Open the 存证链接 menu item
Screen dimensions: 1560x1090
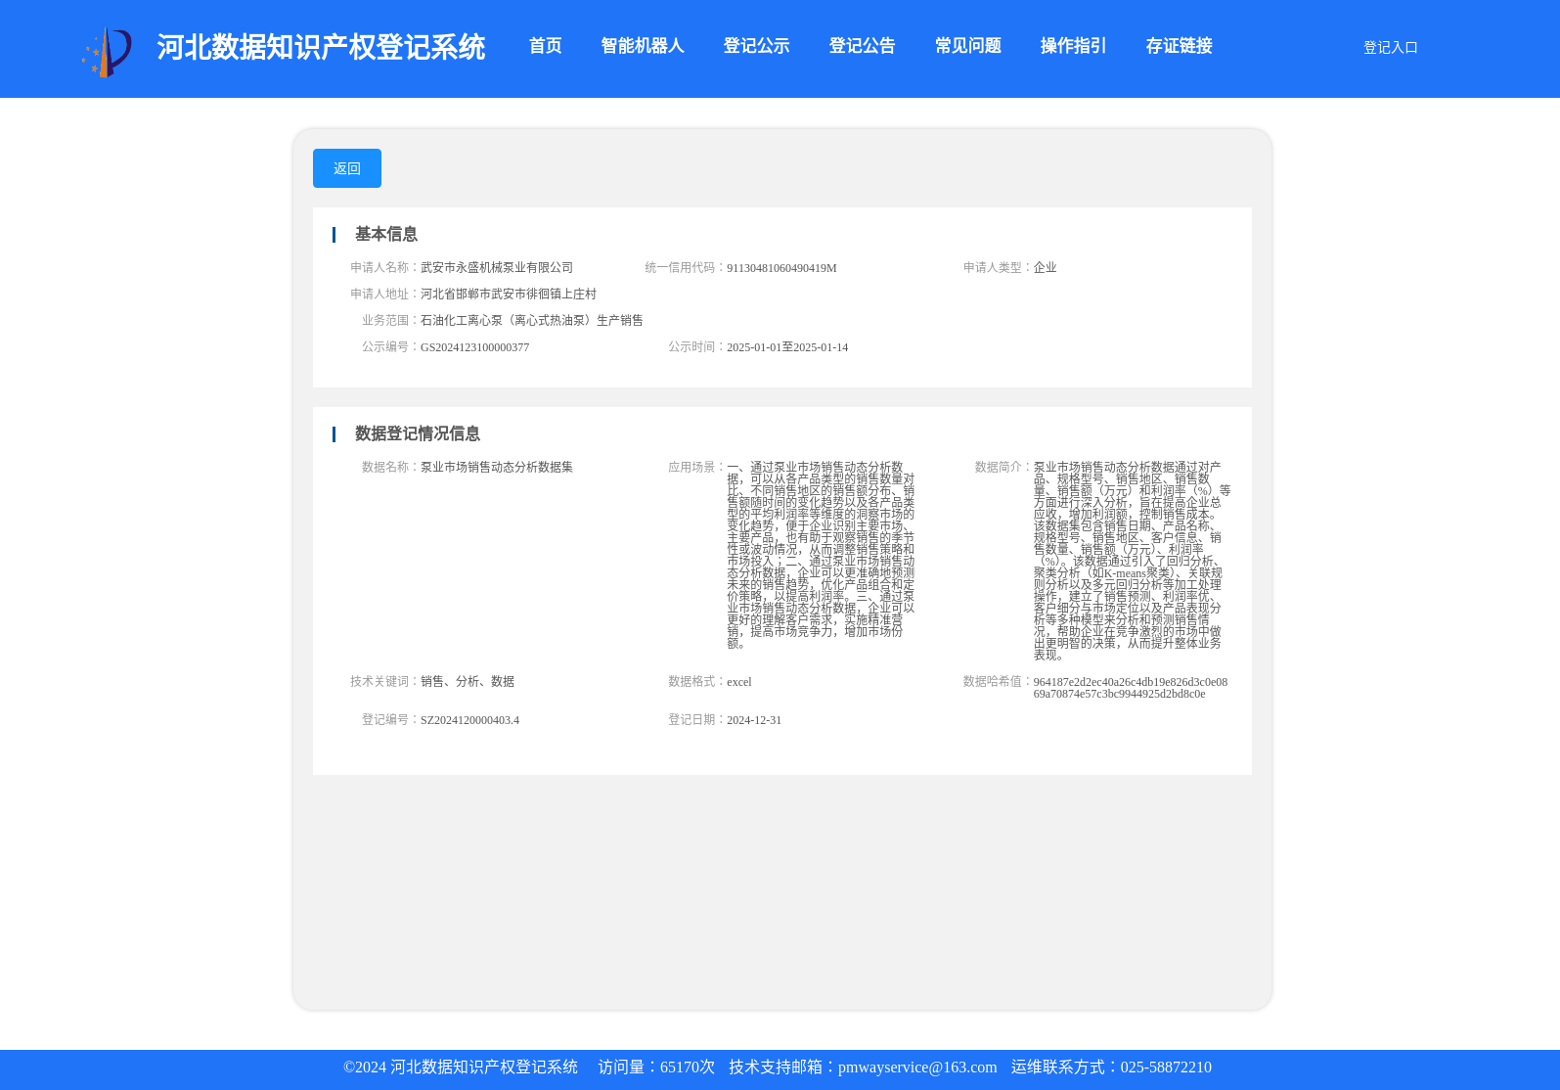pos(1179,46)
